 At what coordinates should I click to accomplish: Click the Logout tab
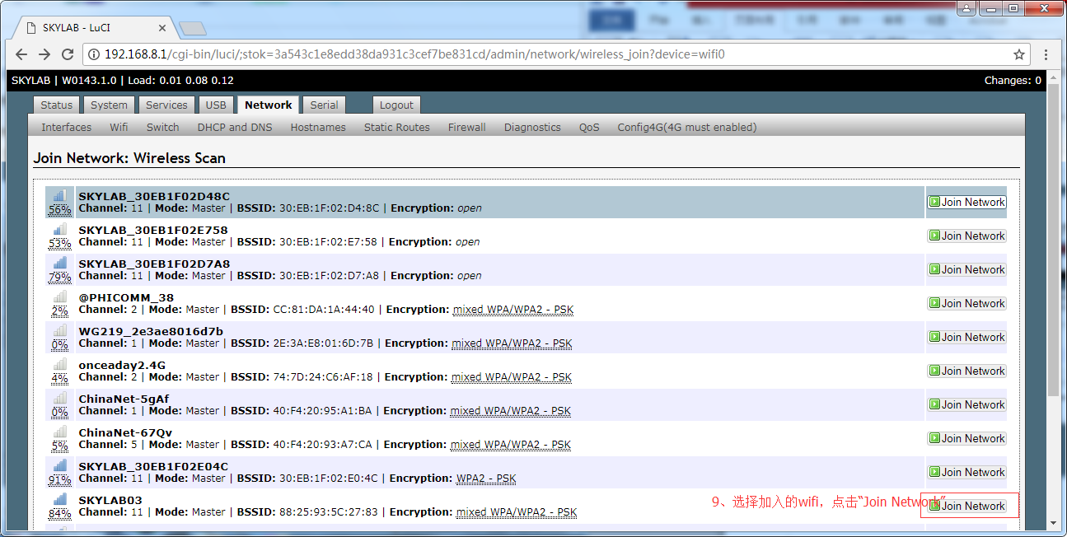[x=396, y=105]
